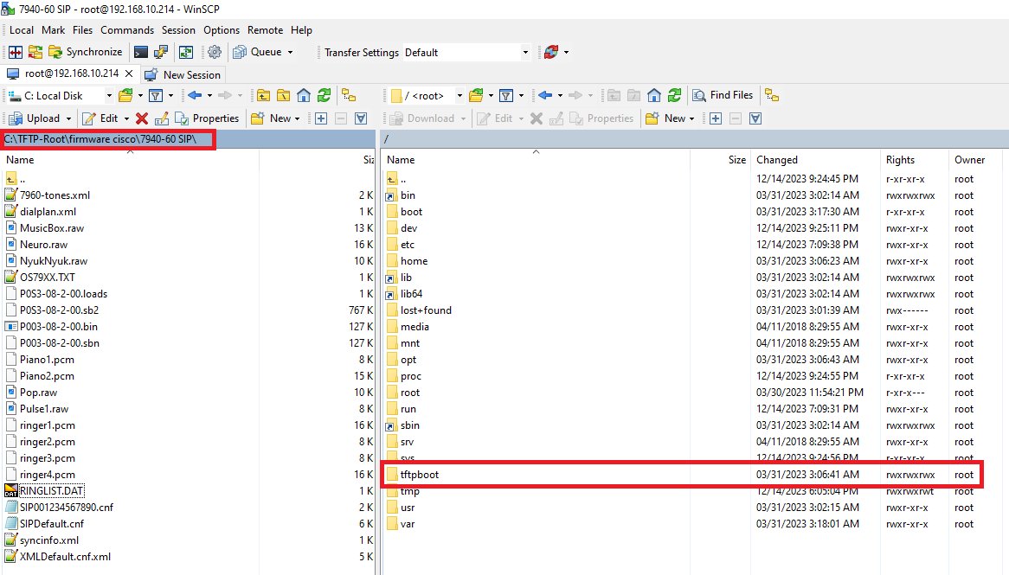The width and height of the screenshot is (1009, 575).
Task: Sort remote files by Changed column header
Action: 777,160
